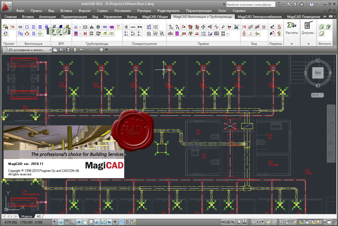Click the green sigma list icon in Пожаротушение
Screen dimensions: 338x226
coord(155,27)
